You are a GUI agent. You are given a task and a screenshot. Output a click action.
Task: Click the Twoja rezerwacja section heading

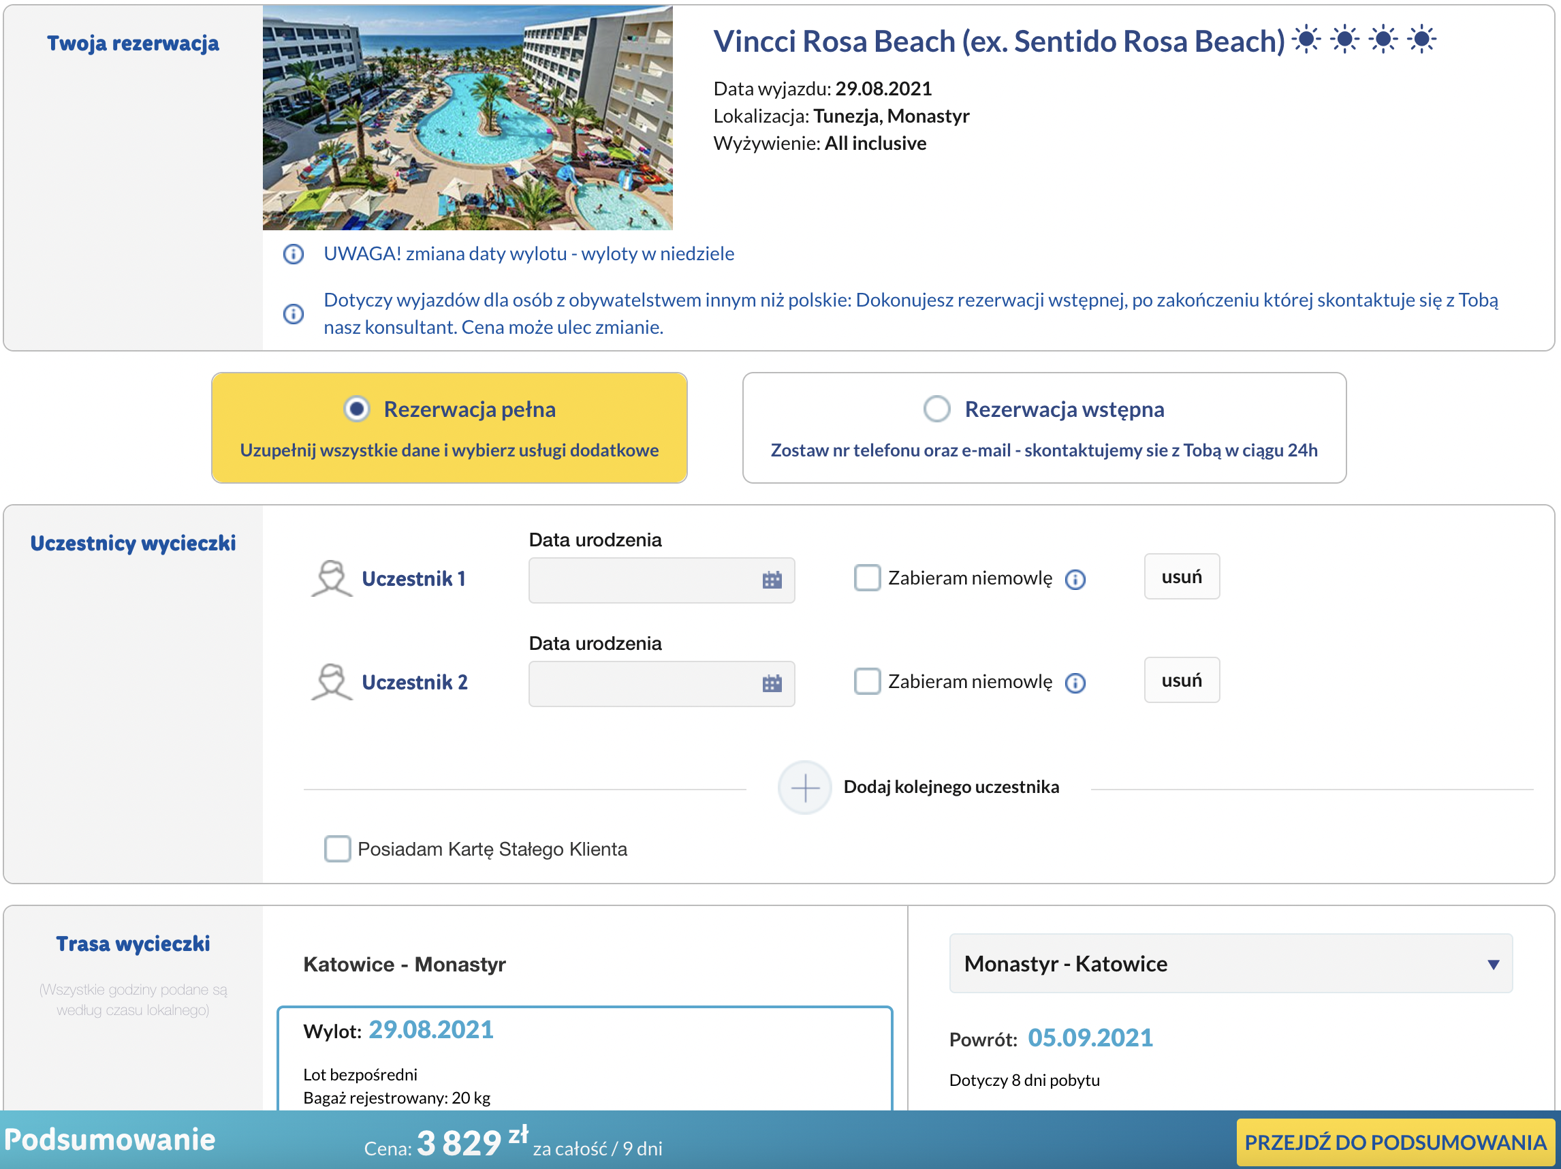[x=133, y=43]
